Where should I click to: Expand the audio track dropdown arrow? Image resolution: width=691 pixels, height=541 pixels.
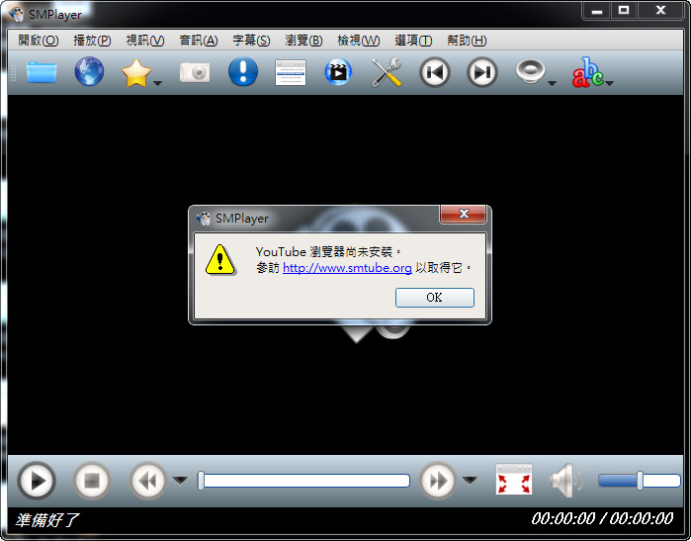point(552,83)
